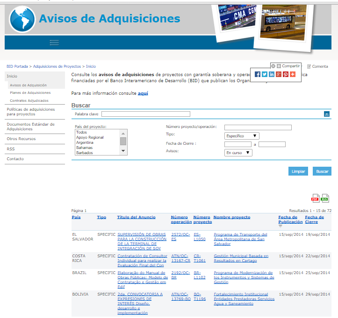Share page on Facebook
Viewport: 338px width, 318px height.
[x=258, y=74]
